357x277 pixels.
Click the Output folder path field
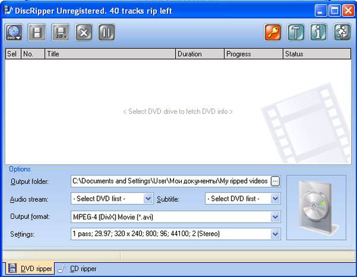pyautogui.click(x=170, y=181)
